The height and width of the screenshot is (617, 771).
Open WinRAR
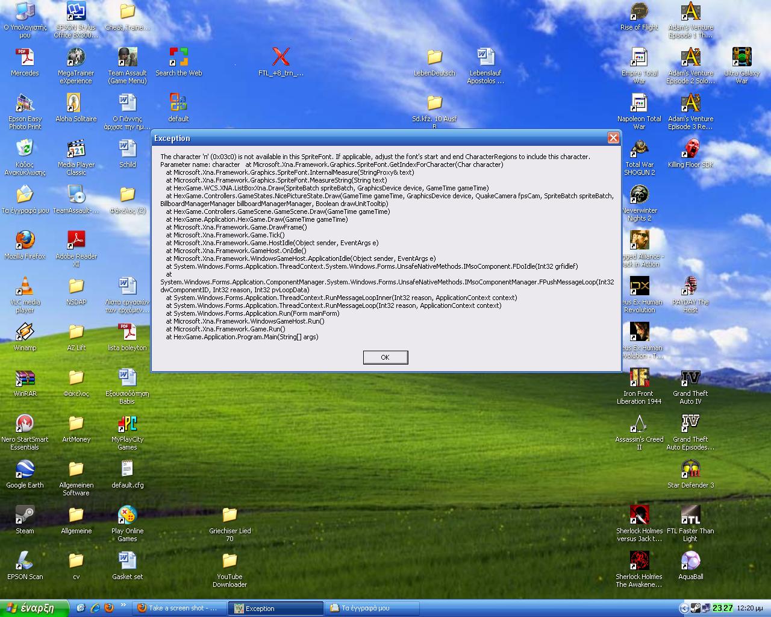click(25, 380)
